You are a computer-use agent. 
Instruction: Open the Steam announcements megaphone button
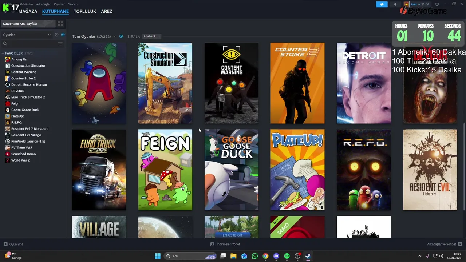coord(382,4)
